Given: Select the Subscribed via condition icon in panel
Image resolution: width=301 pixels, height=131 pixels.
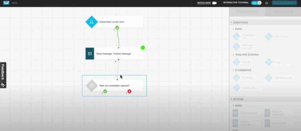Looking at the screenshot, I should [237, 37].
